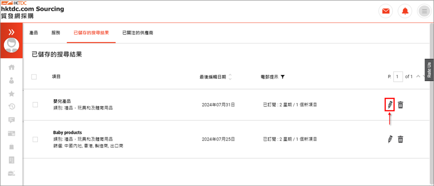Edit the Baby products saved search
Viewport: 434px width, 186px height.
(390, 139)
